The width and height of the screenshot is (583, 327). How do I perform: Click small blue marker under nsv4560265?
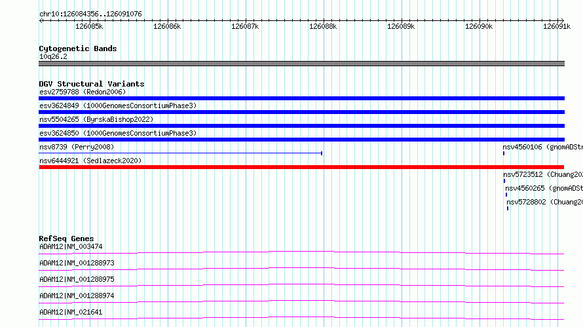tap(506, 195)
